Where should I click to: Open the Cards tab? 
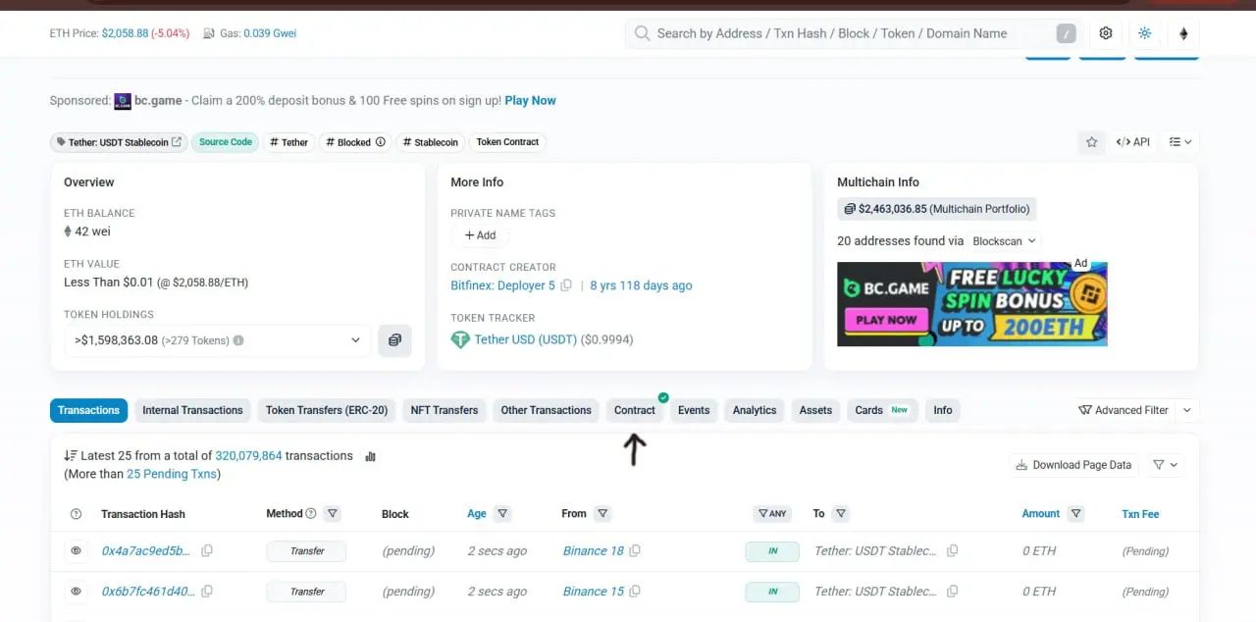(x=881, y=410)
